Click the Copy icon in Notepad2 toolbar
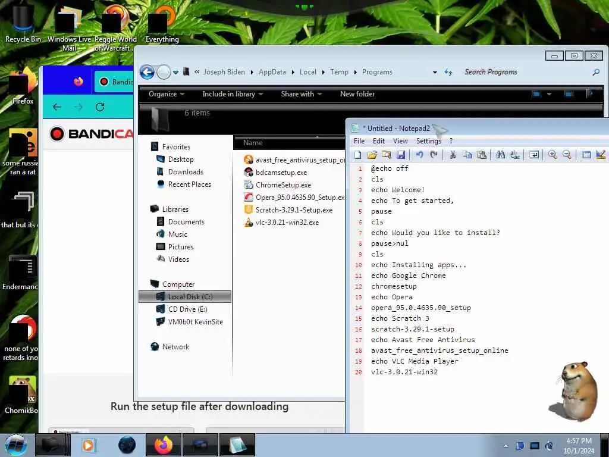Viewport: 609px width, 457px height. tap(467, 155)
